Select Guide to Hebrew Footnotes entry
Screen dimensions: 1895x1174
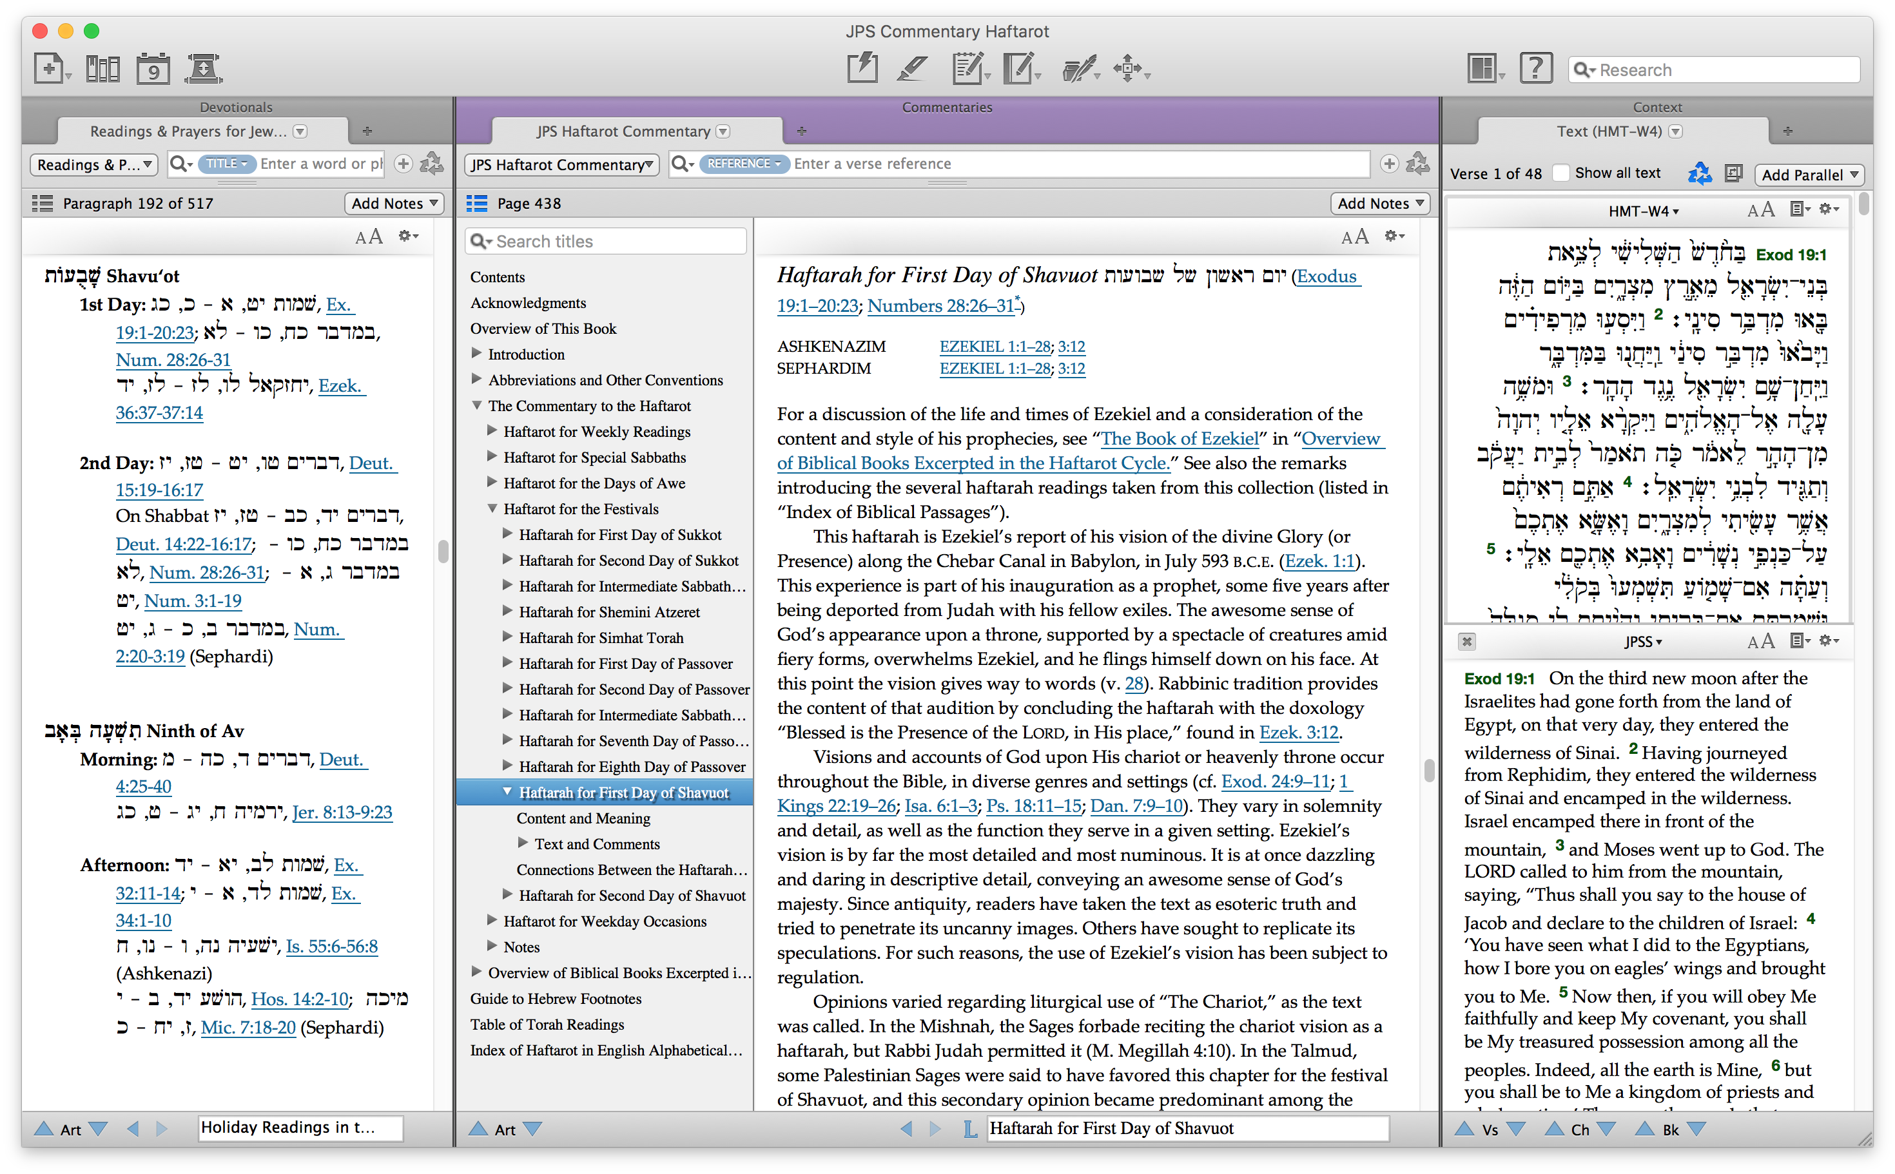point(556,999)
